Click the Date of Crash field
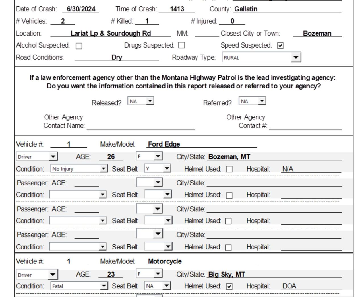 click(x=81, y=9)
